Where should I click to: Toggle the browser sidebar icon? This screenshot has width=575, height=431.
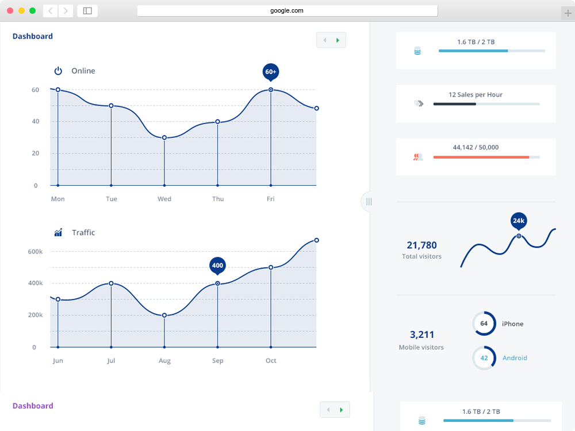tap(87, 10)
